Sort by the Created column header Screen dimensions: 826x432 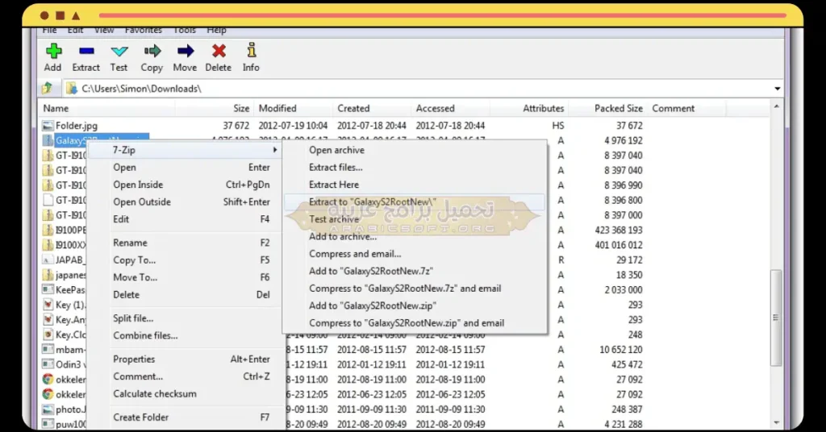(x=371, y=108)
